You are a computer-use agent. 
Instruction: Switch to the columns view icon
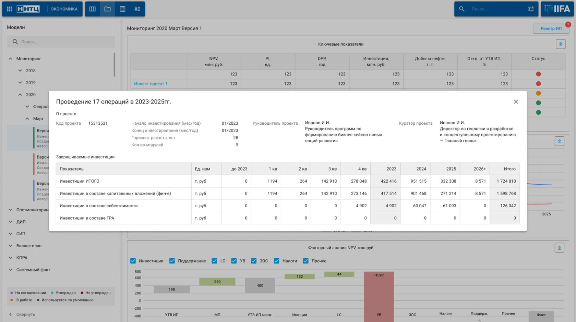click(93, 9)
